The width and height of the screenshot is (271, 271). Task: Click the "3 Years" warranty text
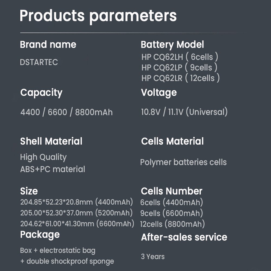(153, 256)
